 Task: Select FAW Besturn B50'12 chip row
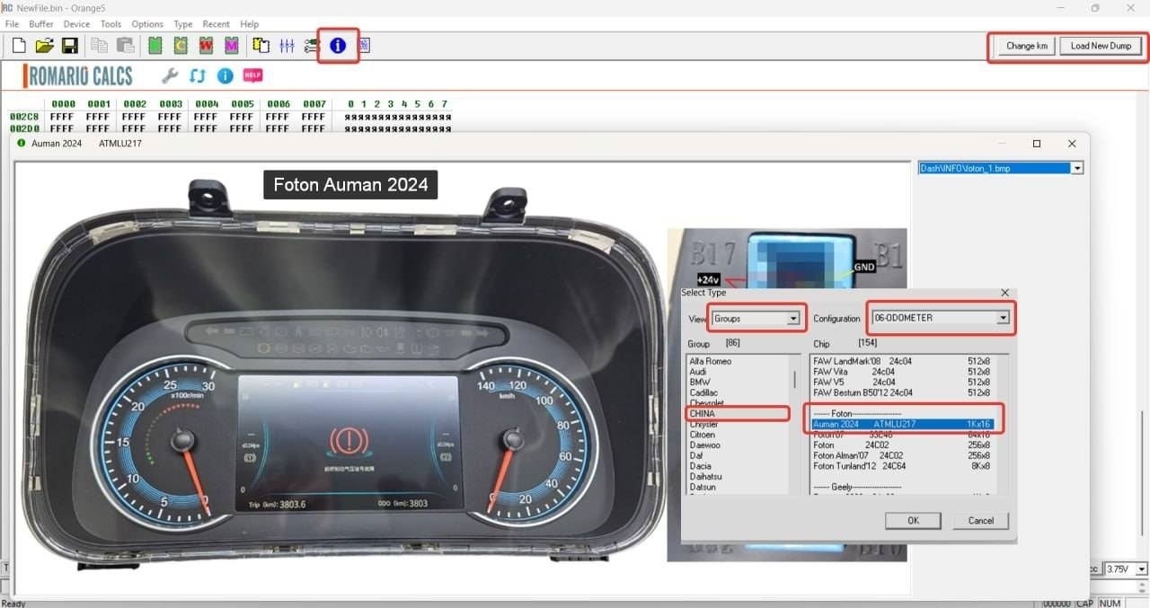(x=902, y=392)
